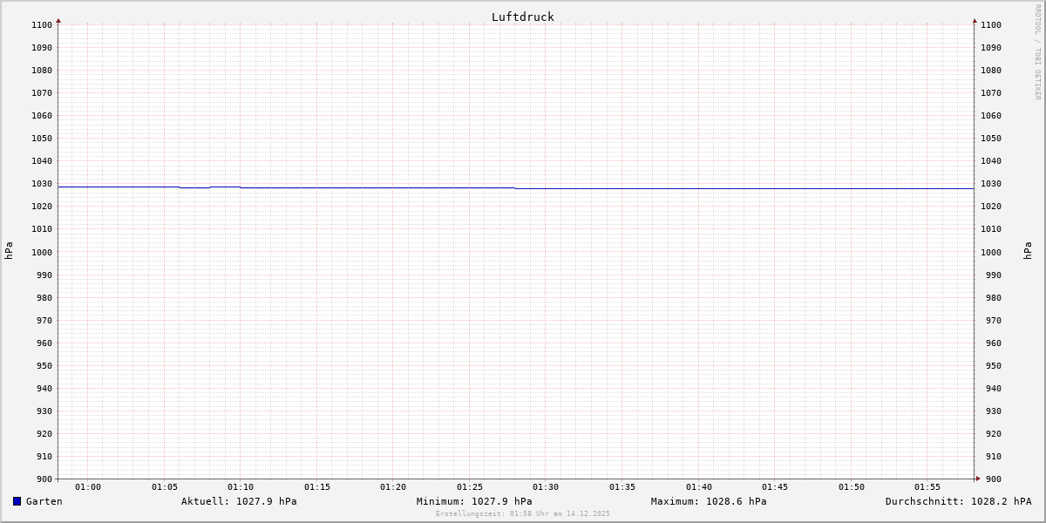
Task: Click the Garten legend label
Action: tap(44, 501)
